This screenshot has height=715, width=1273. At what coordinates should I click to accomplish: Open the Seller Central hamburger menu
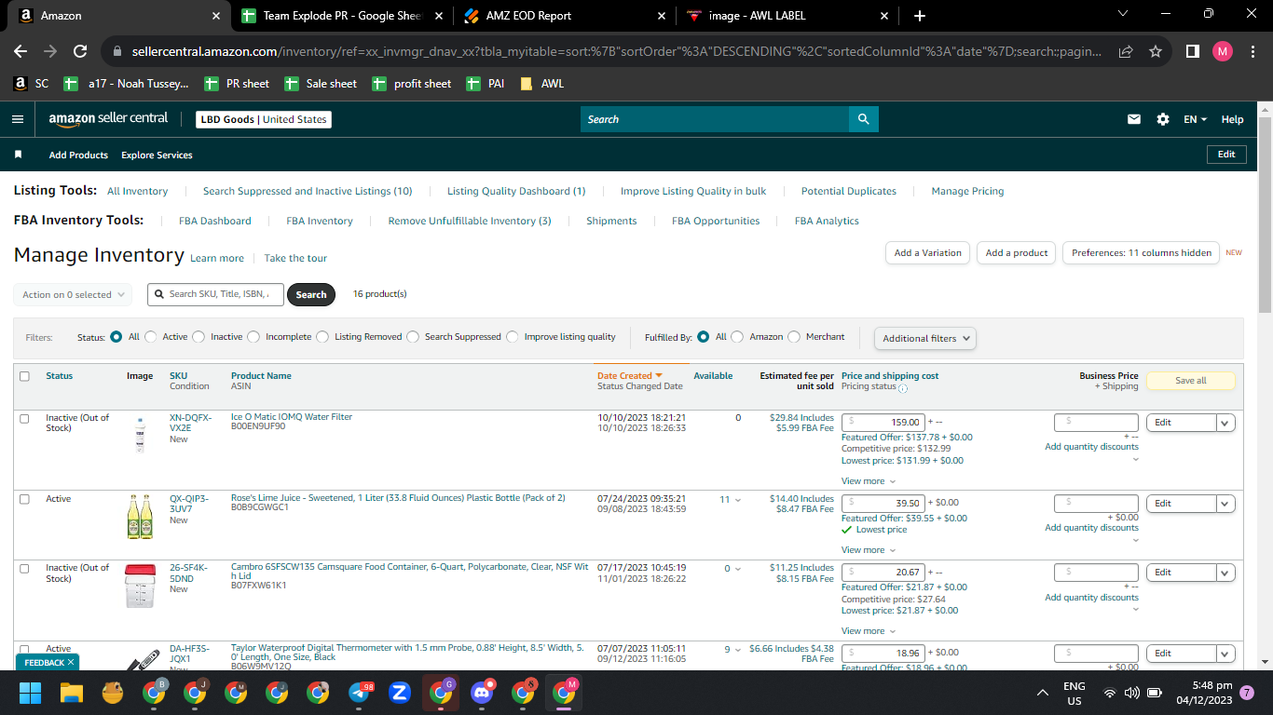click(18, 119)
